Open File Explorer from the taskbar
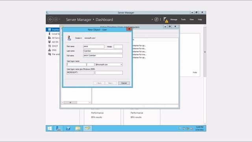 click(78, 128)
